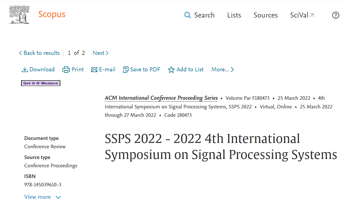The height and width of the screenshot is (212, 344).
Task: Click the Code 180473 text
Action: tap(178, 115)
